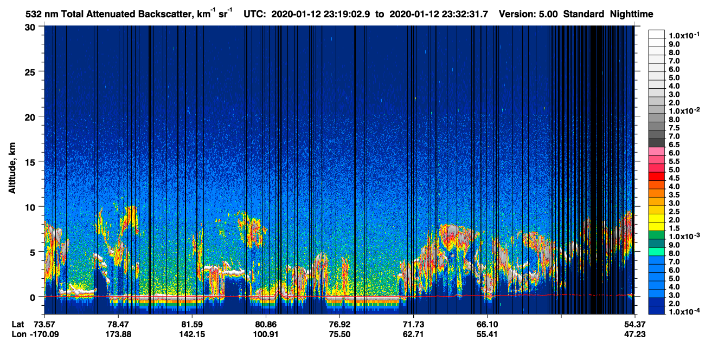Click longitude value 100.91
The image size is (705, 361).
265,334
